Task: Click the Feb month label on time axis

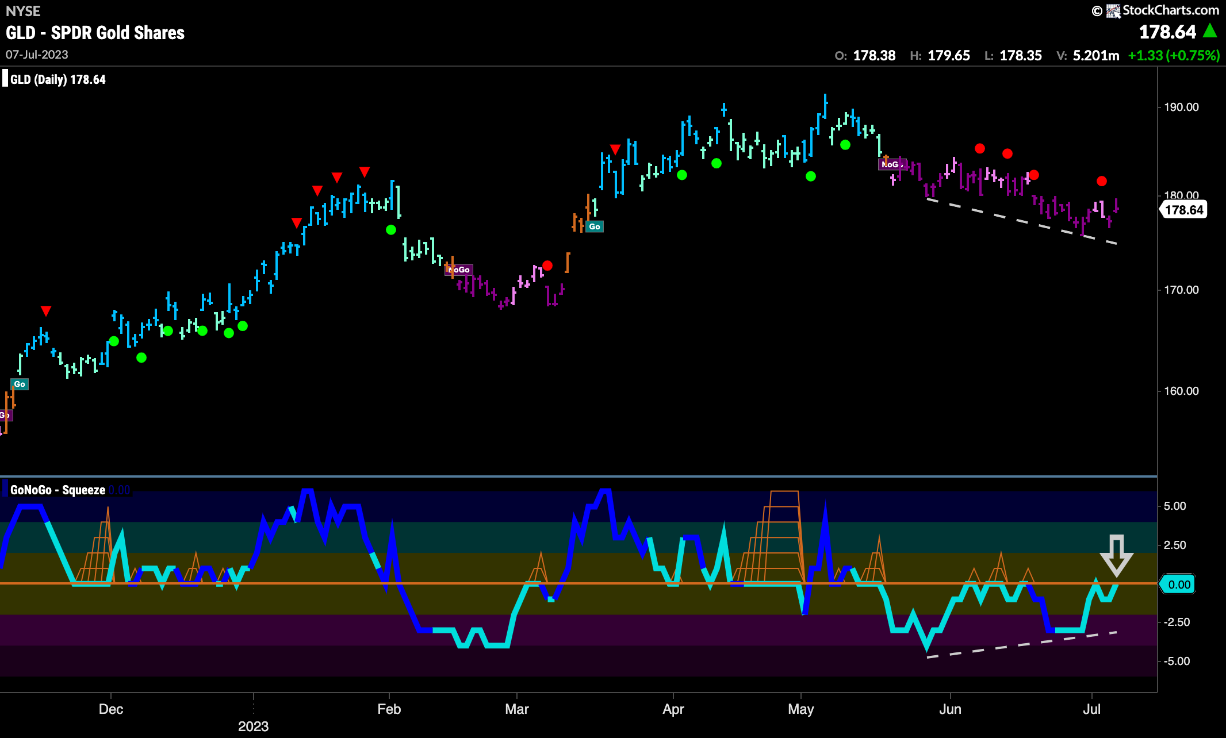Action: (x=389, y=709)
